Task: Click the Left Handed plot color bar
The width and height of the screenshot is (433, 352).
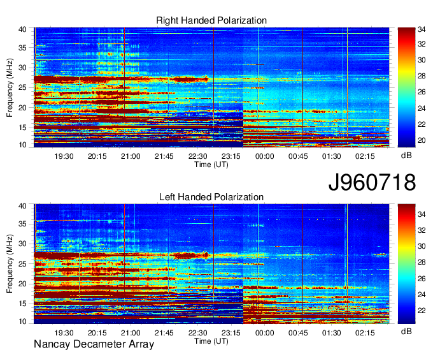Action: tap(406, 264)
